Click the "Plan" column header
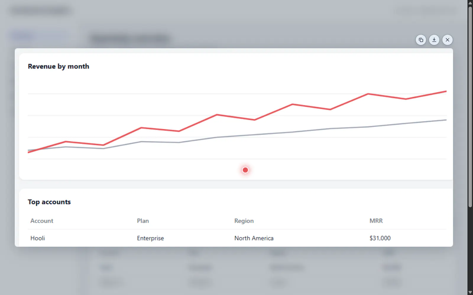The image size is (473, 295). point(143,221)
